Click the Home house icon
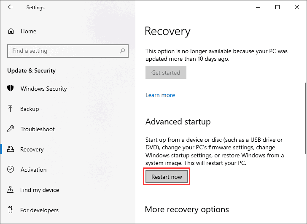The image size is (307, 224). (x=11, y=31)
